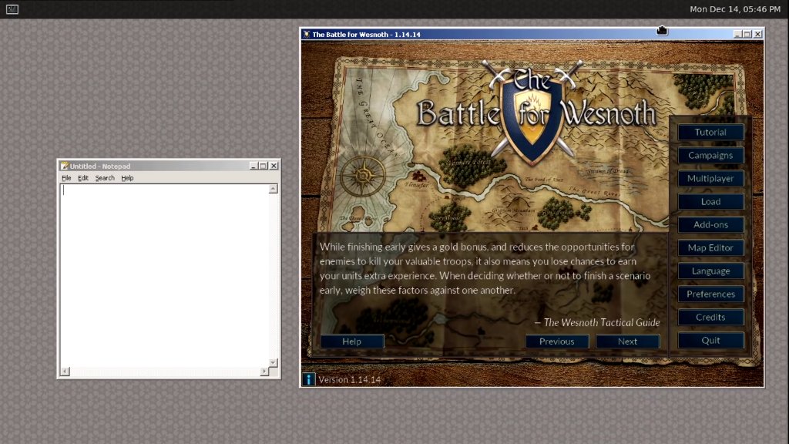Viewport: 789px width, 444px height.
Task: Click the Wesnoth Tactical Guide attribution
Action: (597, 323)
